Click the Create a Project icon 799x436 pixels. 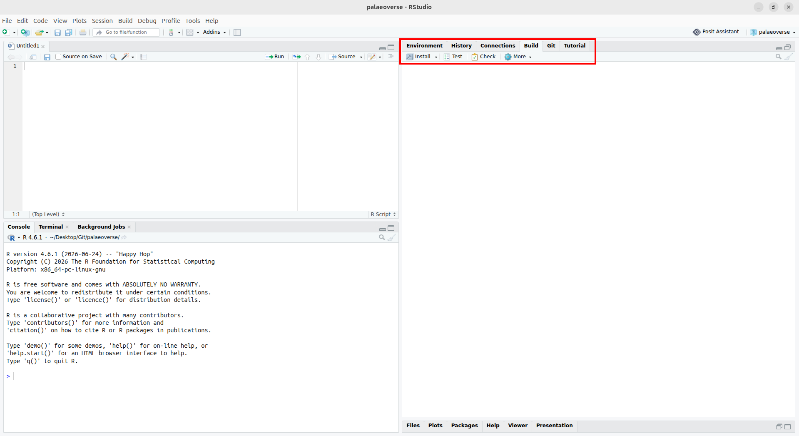click(x=25, y=32)
